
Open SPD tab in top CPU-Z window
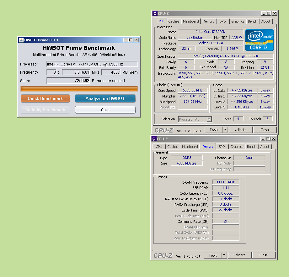point(223,21)
